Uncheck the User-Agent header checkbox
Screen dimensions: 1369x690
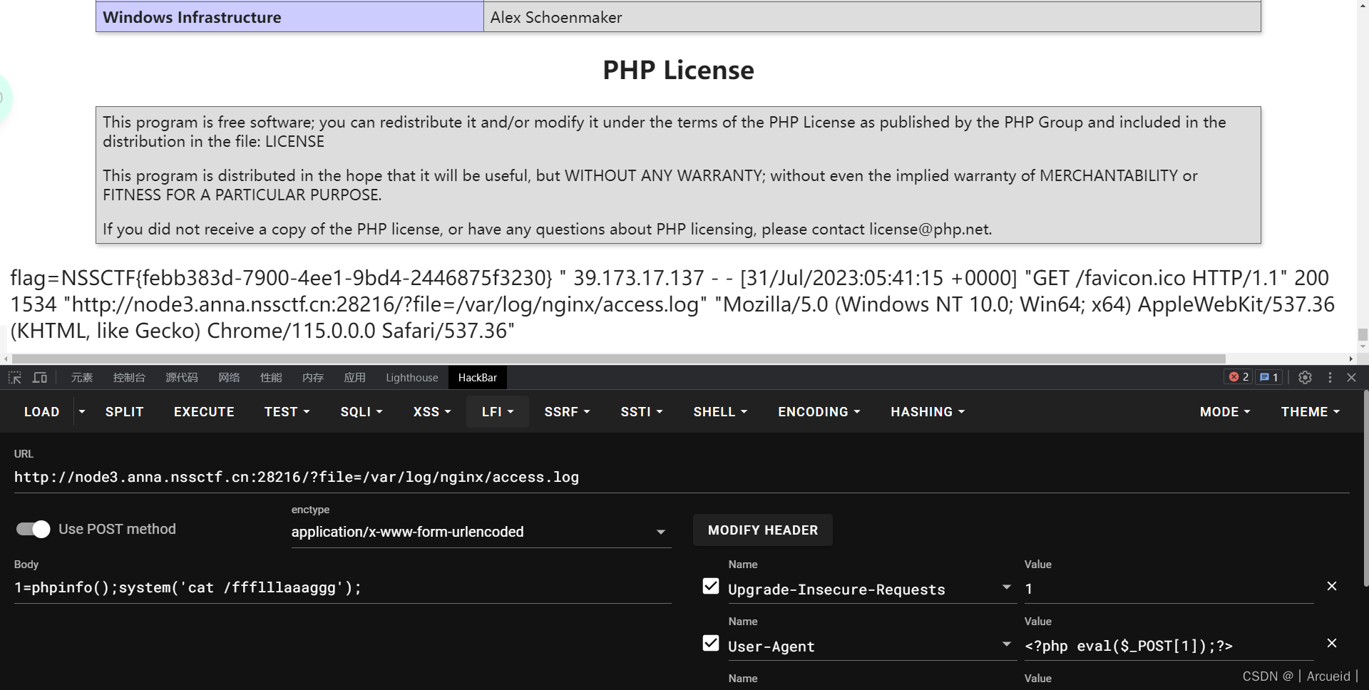coord(711,643)
